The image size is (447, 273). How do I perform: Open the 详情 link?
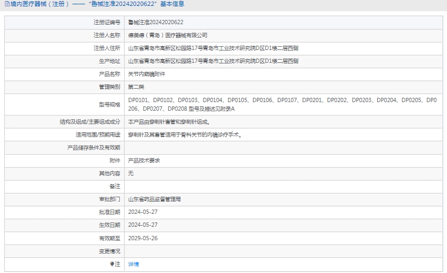[x=133, y=264]
